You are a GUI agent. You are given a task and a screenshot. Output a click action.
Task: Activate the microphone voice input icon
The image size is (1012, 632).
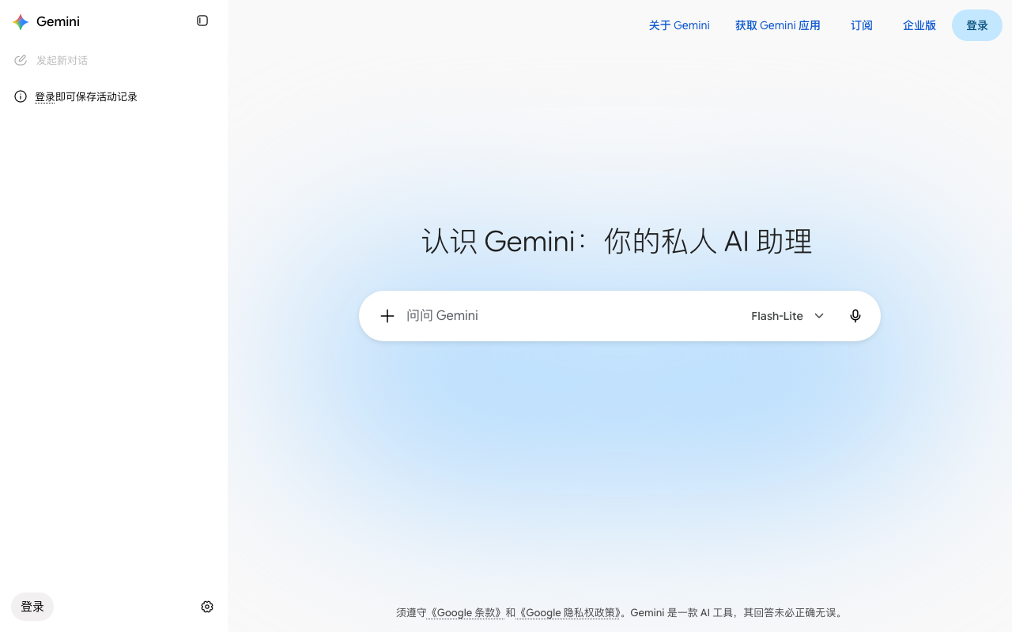click(855, 316)
